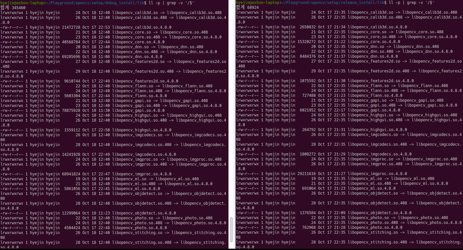Click the file size 12299064
The width and height of the screenshot is (463, 250).
coord(71,213)
